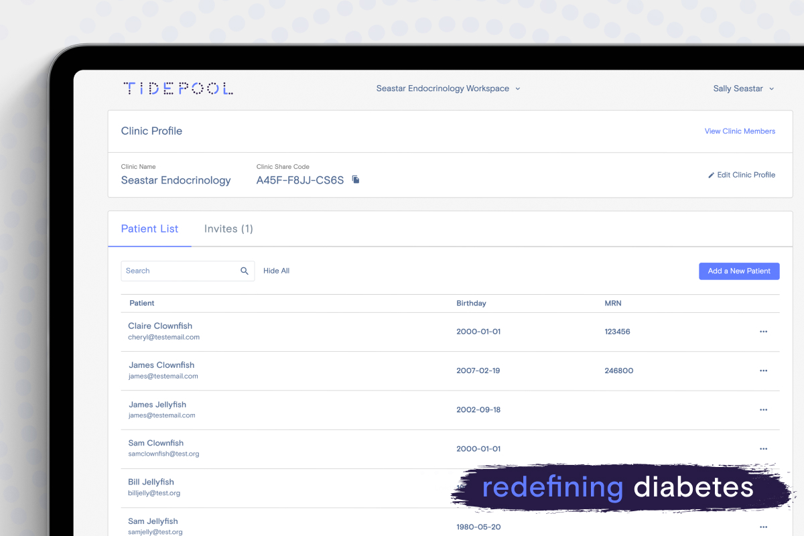804x536 pixels.
Task: Click the Tidepool logo
Action: click(178, 88)
